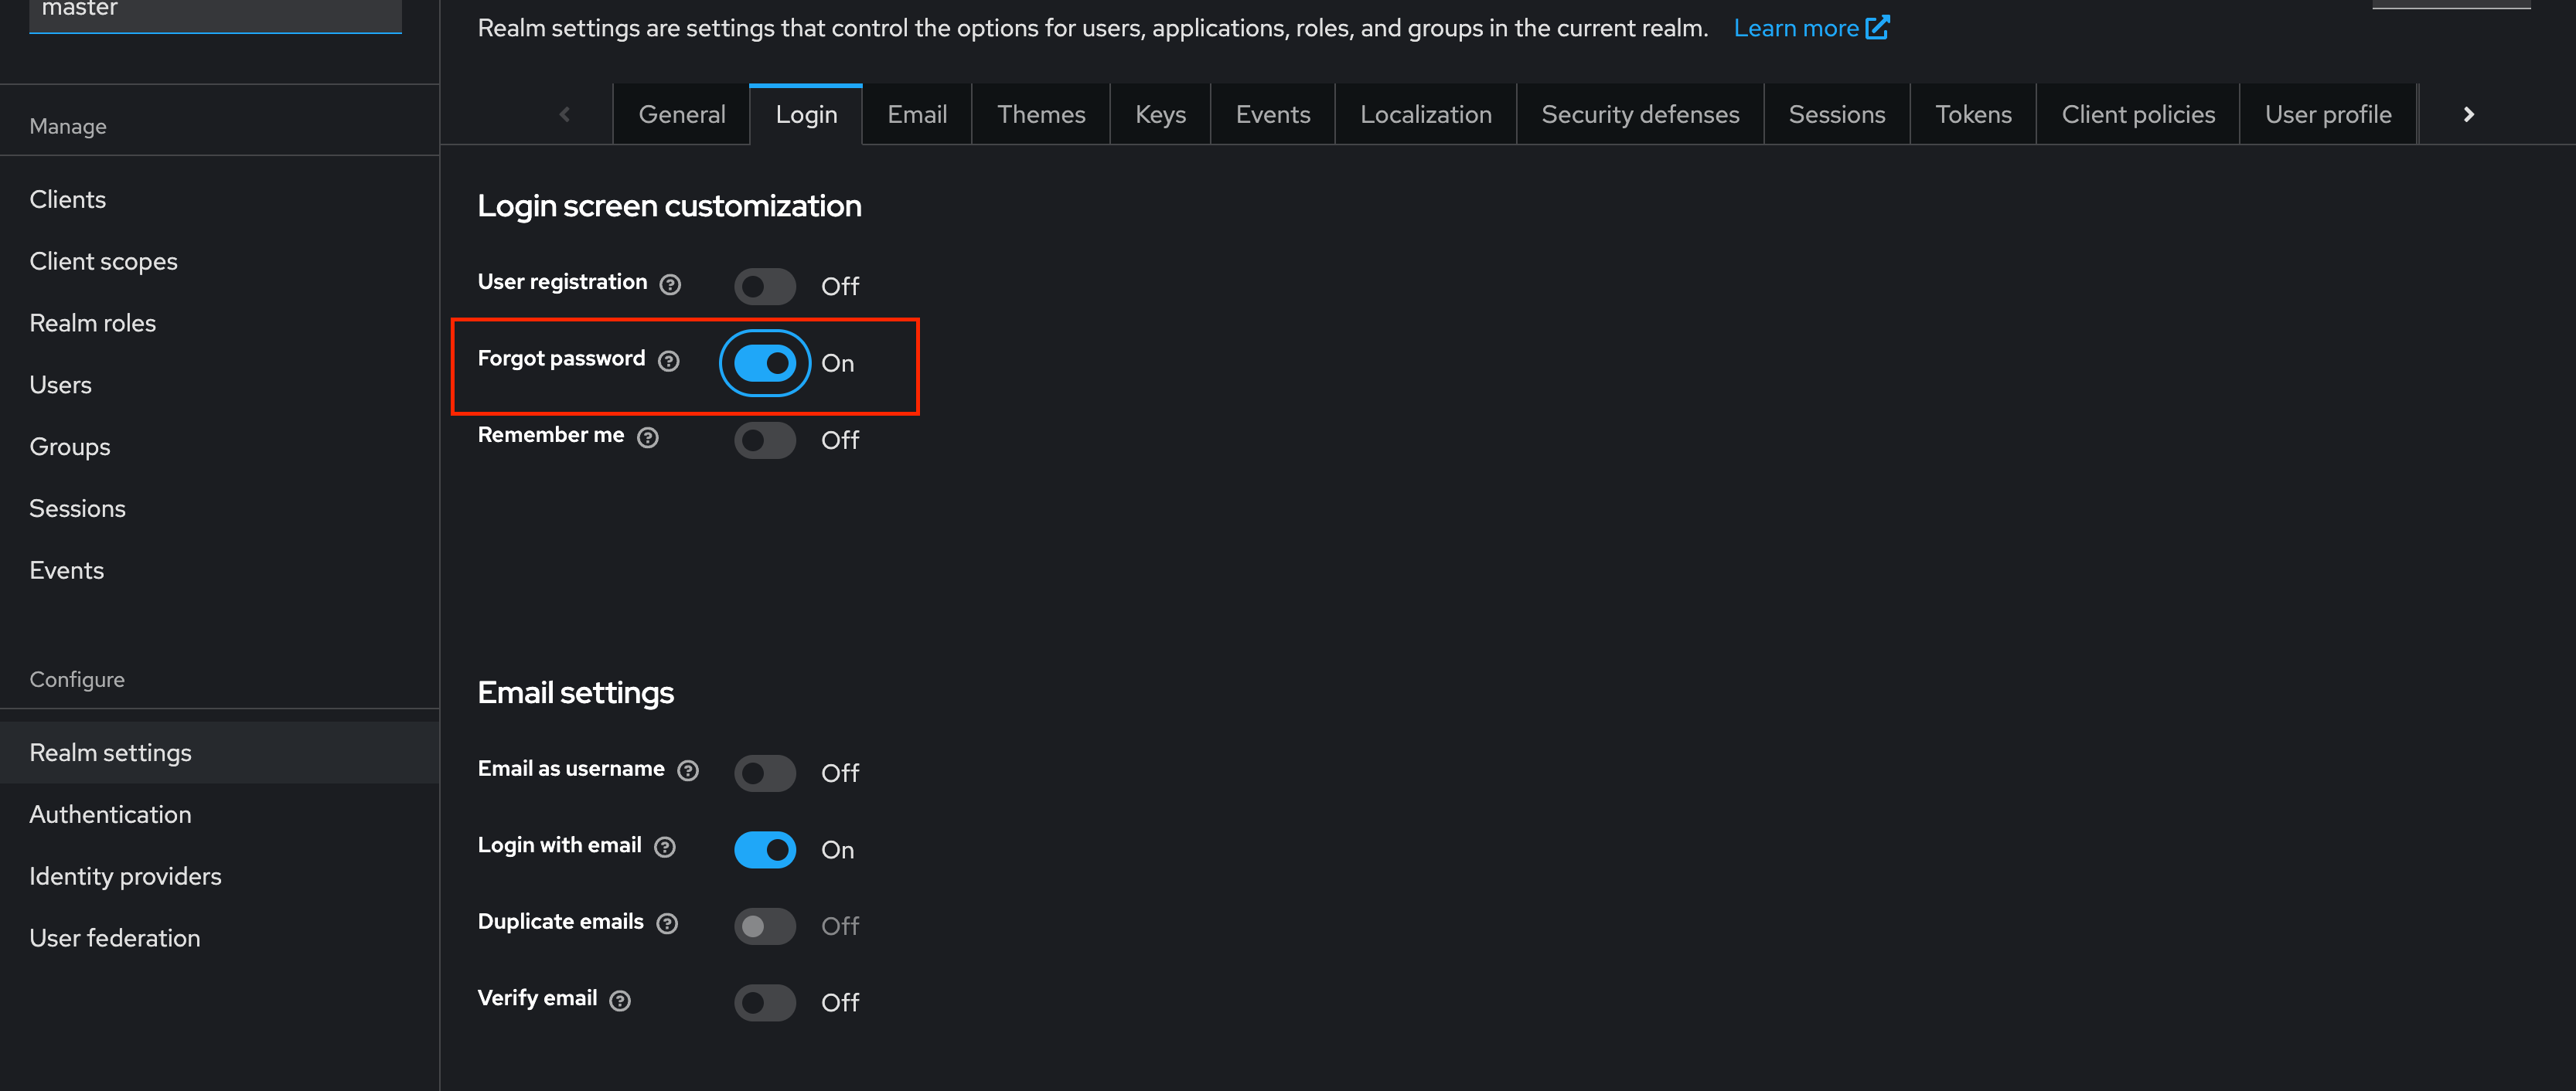Image resolution: width=2576 pixels, height=1091 pixels.
Task: Enable the Verify email switch
Action: tap(765, 1002)
